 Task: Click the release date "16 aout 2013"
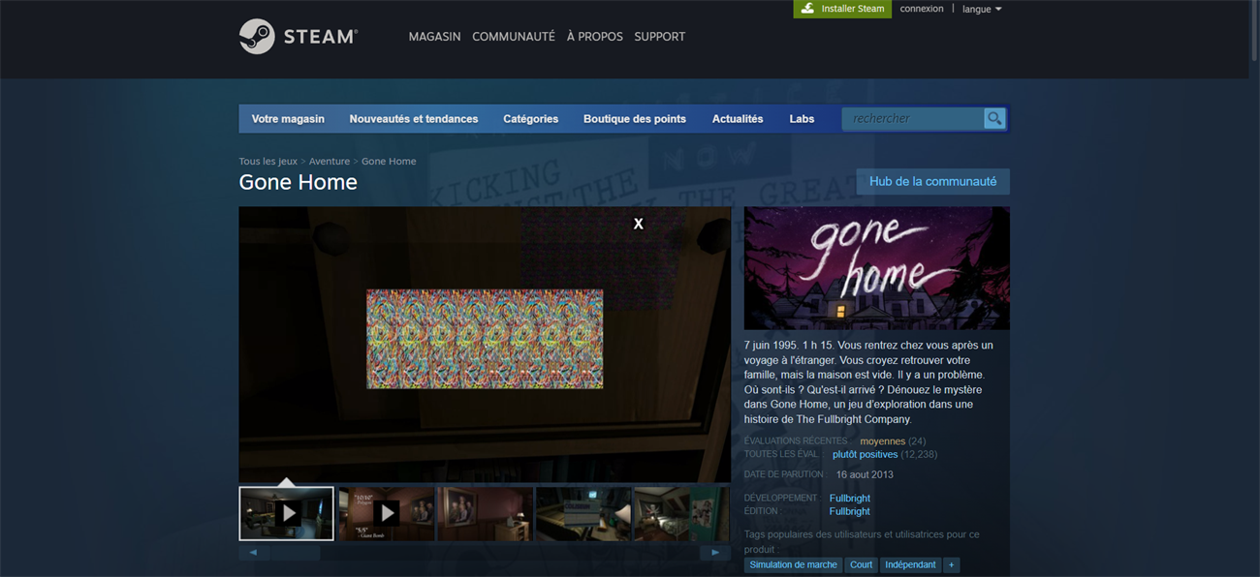(865, 474)
